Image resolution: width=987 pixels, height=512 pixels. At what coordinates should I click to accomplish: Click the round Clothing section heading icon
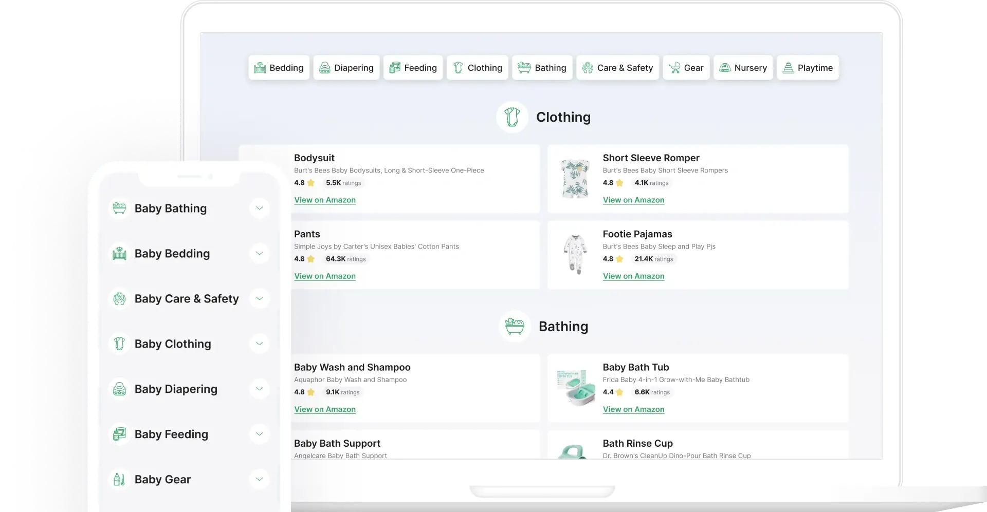pos(512,117)
